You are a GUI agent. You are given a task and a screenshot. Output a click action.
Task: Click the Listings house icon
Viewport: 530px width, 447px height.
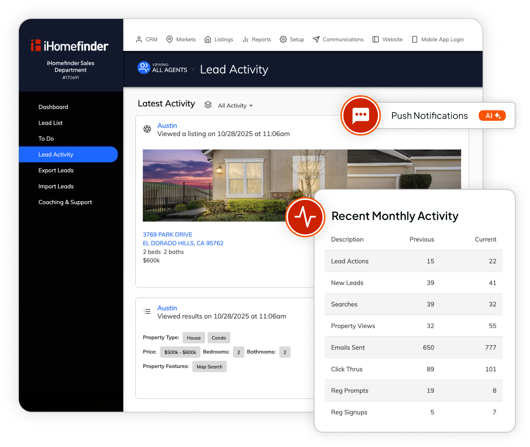(x=208, y=40)
